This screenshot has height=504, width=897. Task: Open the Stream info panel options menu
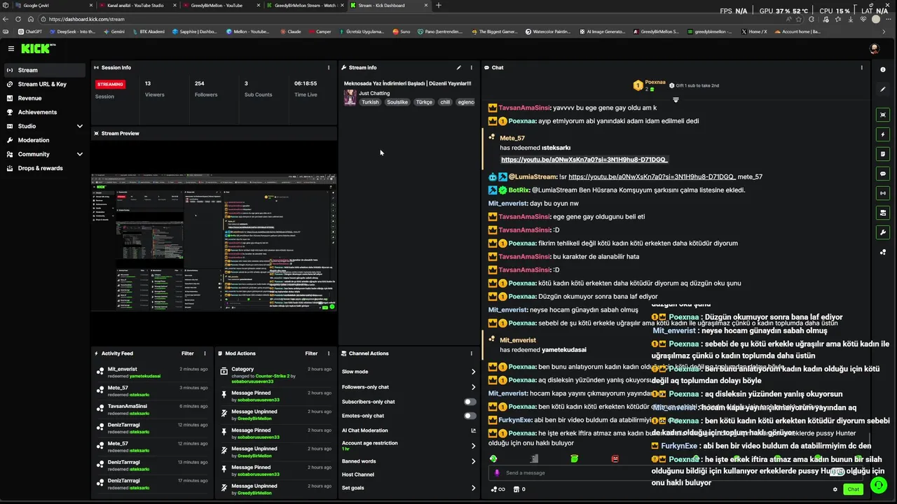point(472,68)
